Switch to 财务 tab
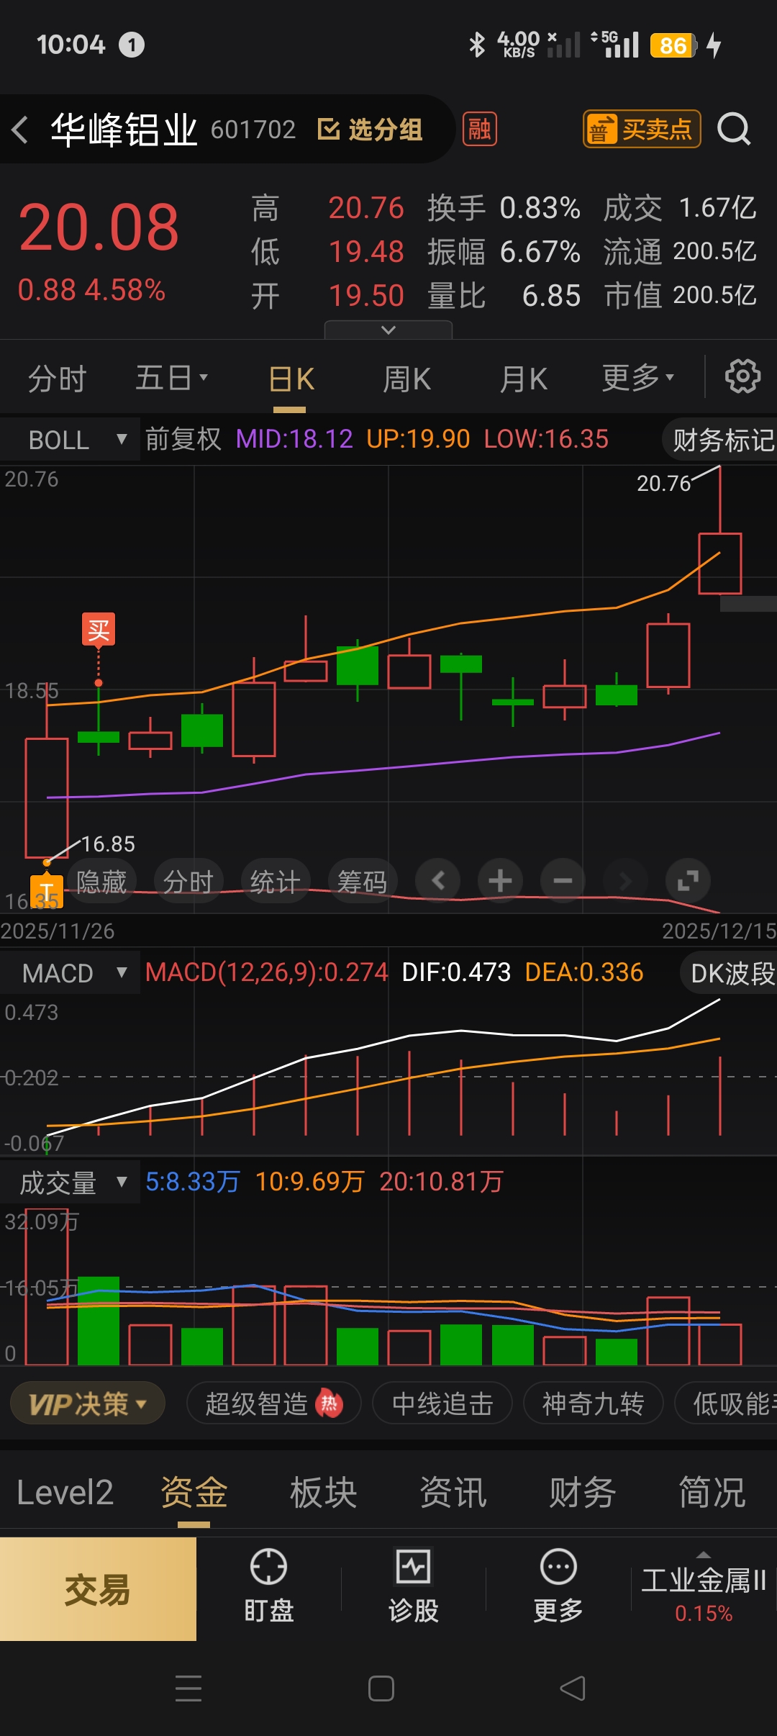Screen dimensions: 777x1736 (583, 1493)
